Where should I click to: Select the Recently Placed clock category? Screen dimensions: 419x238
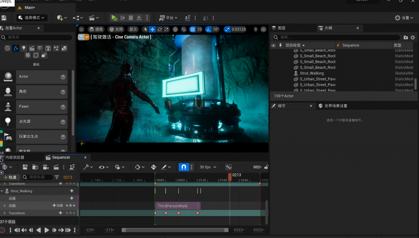[7, 48]
